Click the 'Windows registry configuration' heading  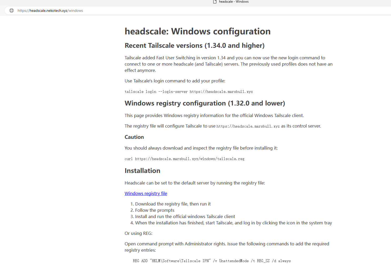[x=205, y=103]
